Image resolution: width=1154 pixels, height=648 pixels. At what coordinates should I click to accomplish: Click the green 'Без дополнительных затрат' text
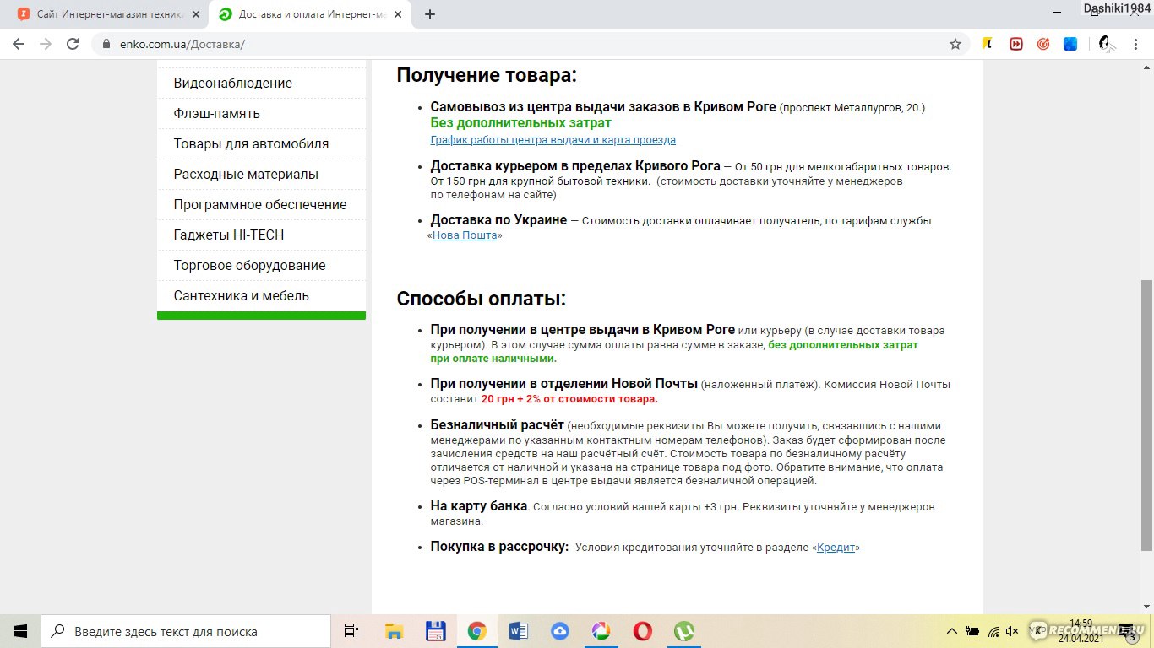(x=521, y=123)
